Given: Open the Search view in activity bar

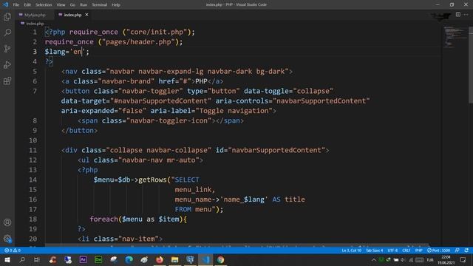Looking at the screenshot, I should (x=7, y=33).
